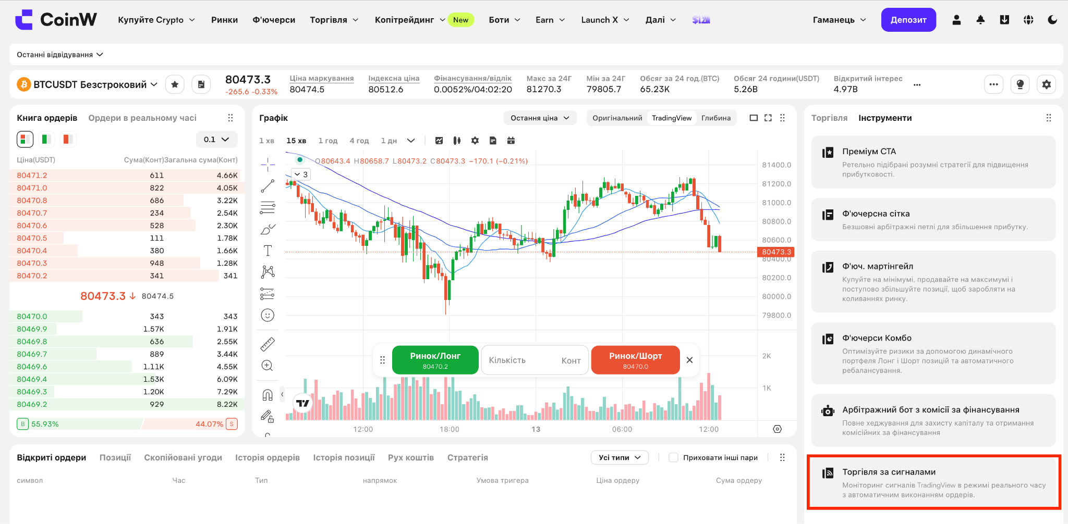Select the text annotation tool
This screenshot has height=524, width=1068.
tap(268, 251)
